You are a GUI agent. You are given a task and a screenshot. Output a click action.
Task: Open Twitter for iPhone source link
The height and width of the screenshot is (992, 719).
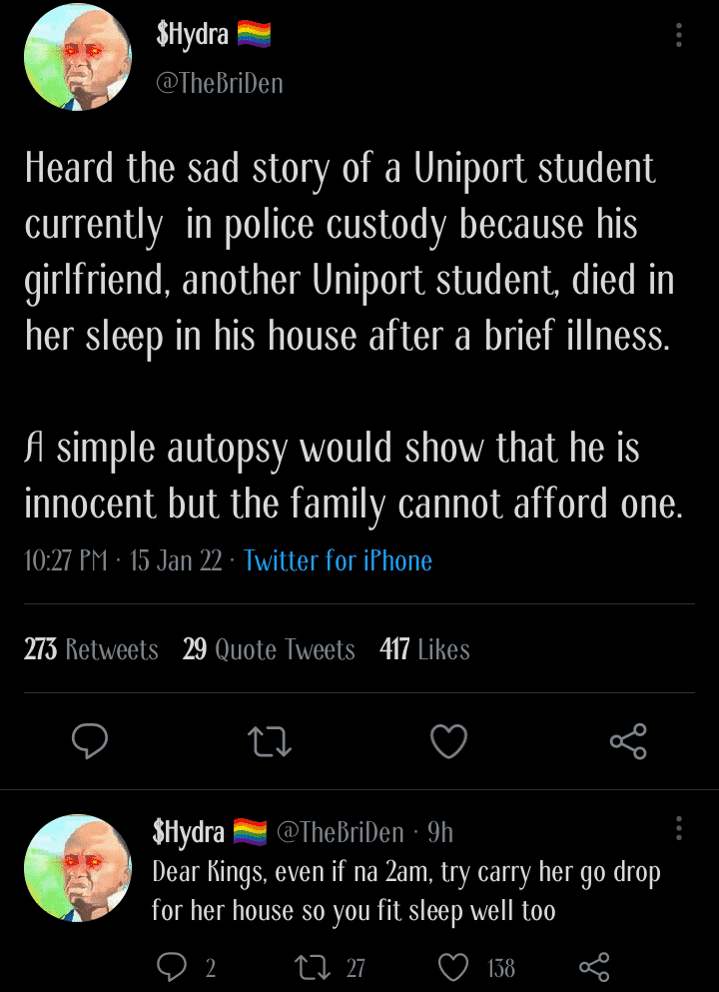pos(338,560)
